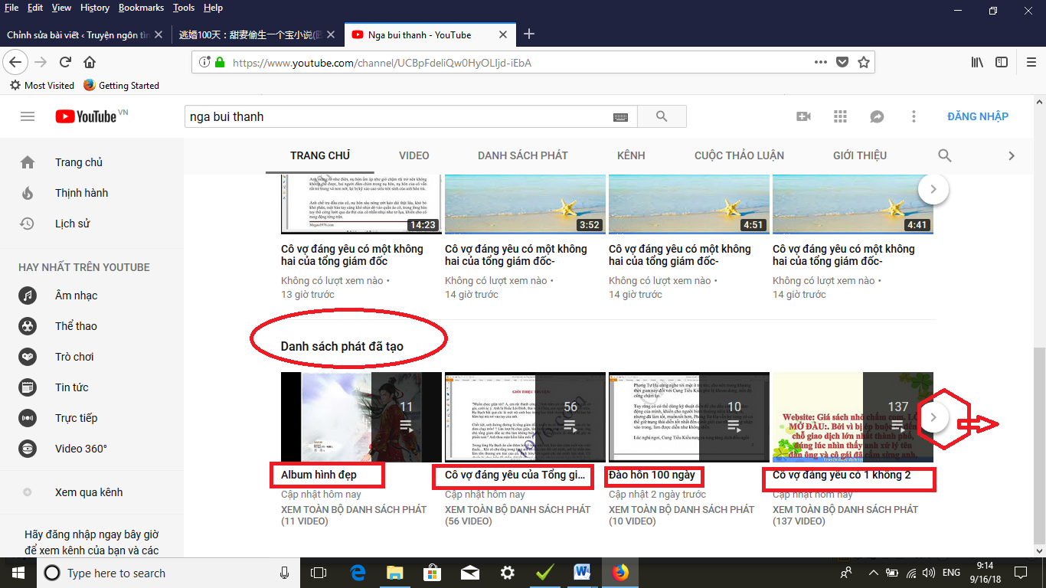
Task: Open the YouTube apps grid icon
Action: pos(840,116)
